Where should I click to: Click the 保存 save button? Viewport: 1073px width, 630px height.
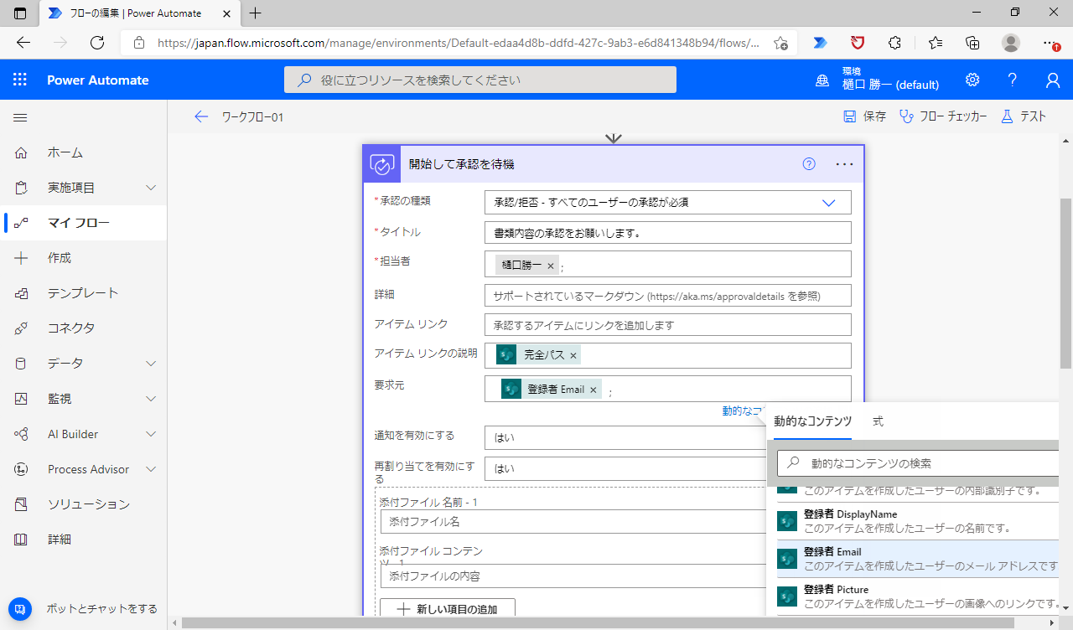tap(864, 116)
